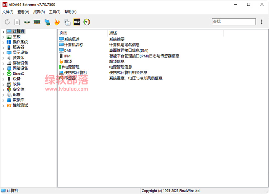Expand the 计算机 tree node
Screen dimensions: 269x194
click(4, 32)
